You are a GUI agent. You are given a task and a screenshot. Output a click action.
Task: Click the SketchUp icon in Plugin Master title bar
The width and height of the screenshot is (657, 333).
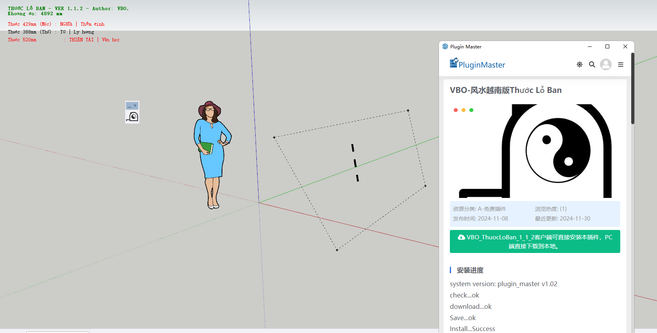click(445, 46)
